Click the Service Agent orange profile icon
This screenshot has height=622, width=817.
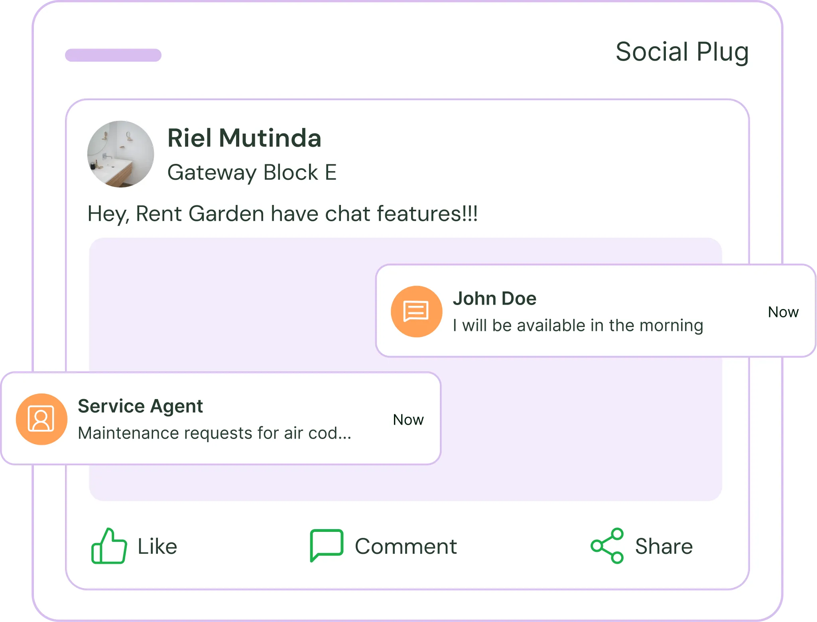click(41, 419)
